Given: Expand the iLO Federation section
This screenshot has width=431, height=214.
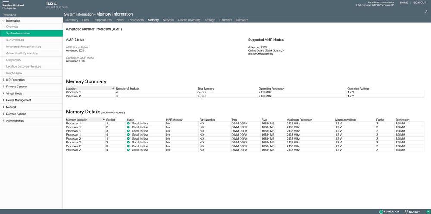Looking at the screenshot, I should (3, 80).
